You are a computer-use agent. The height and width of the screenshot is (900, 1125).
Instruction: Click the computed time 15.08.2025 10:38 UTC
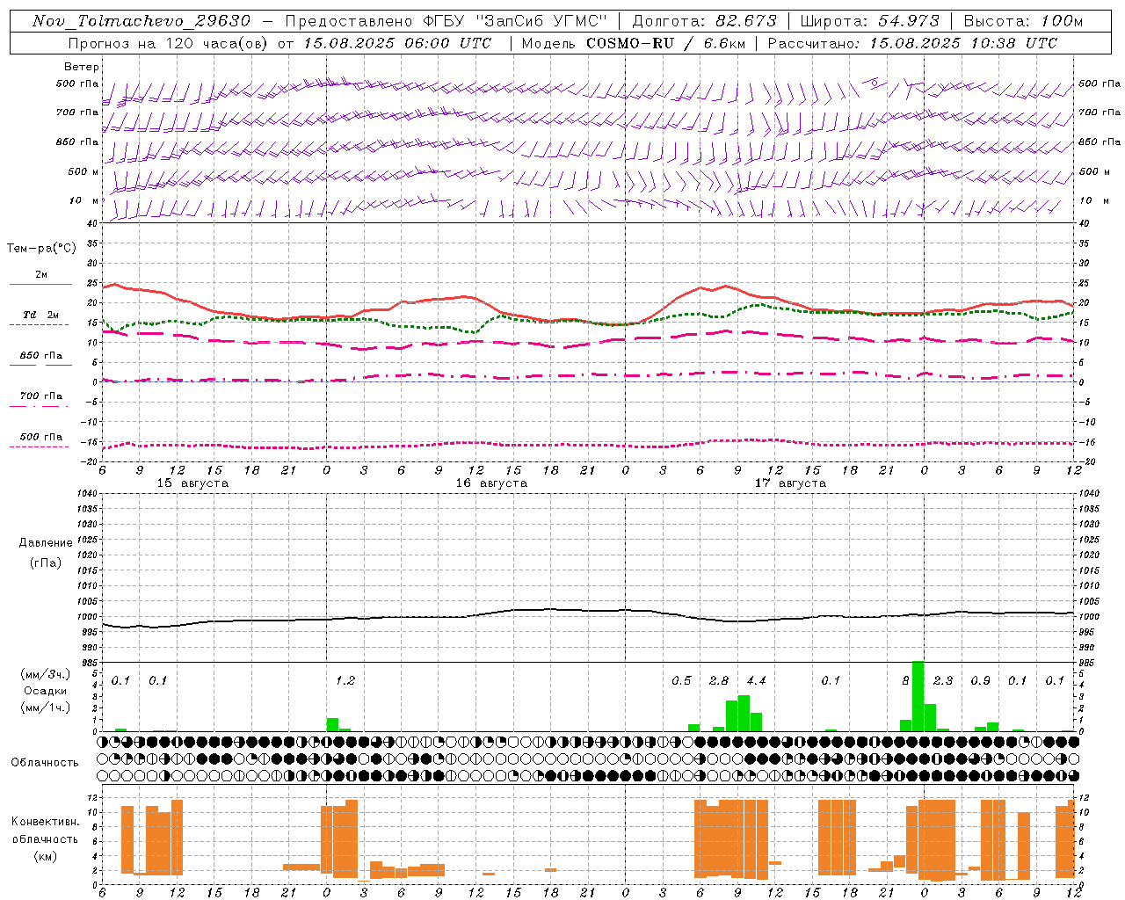pyautogui.click(x=963, y=43)
